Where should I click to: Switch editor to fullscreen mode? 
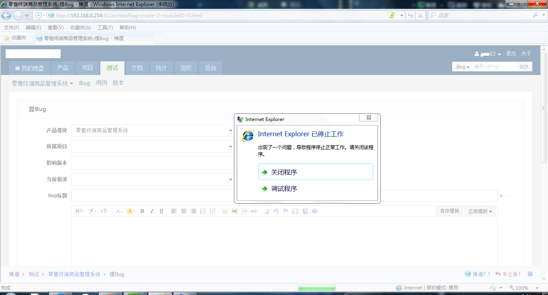295,211
